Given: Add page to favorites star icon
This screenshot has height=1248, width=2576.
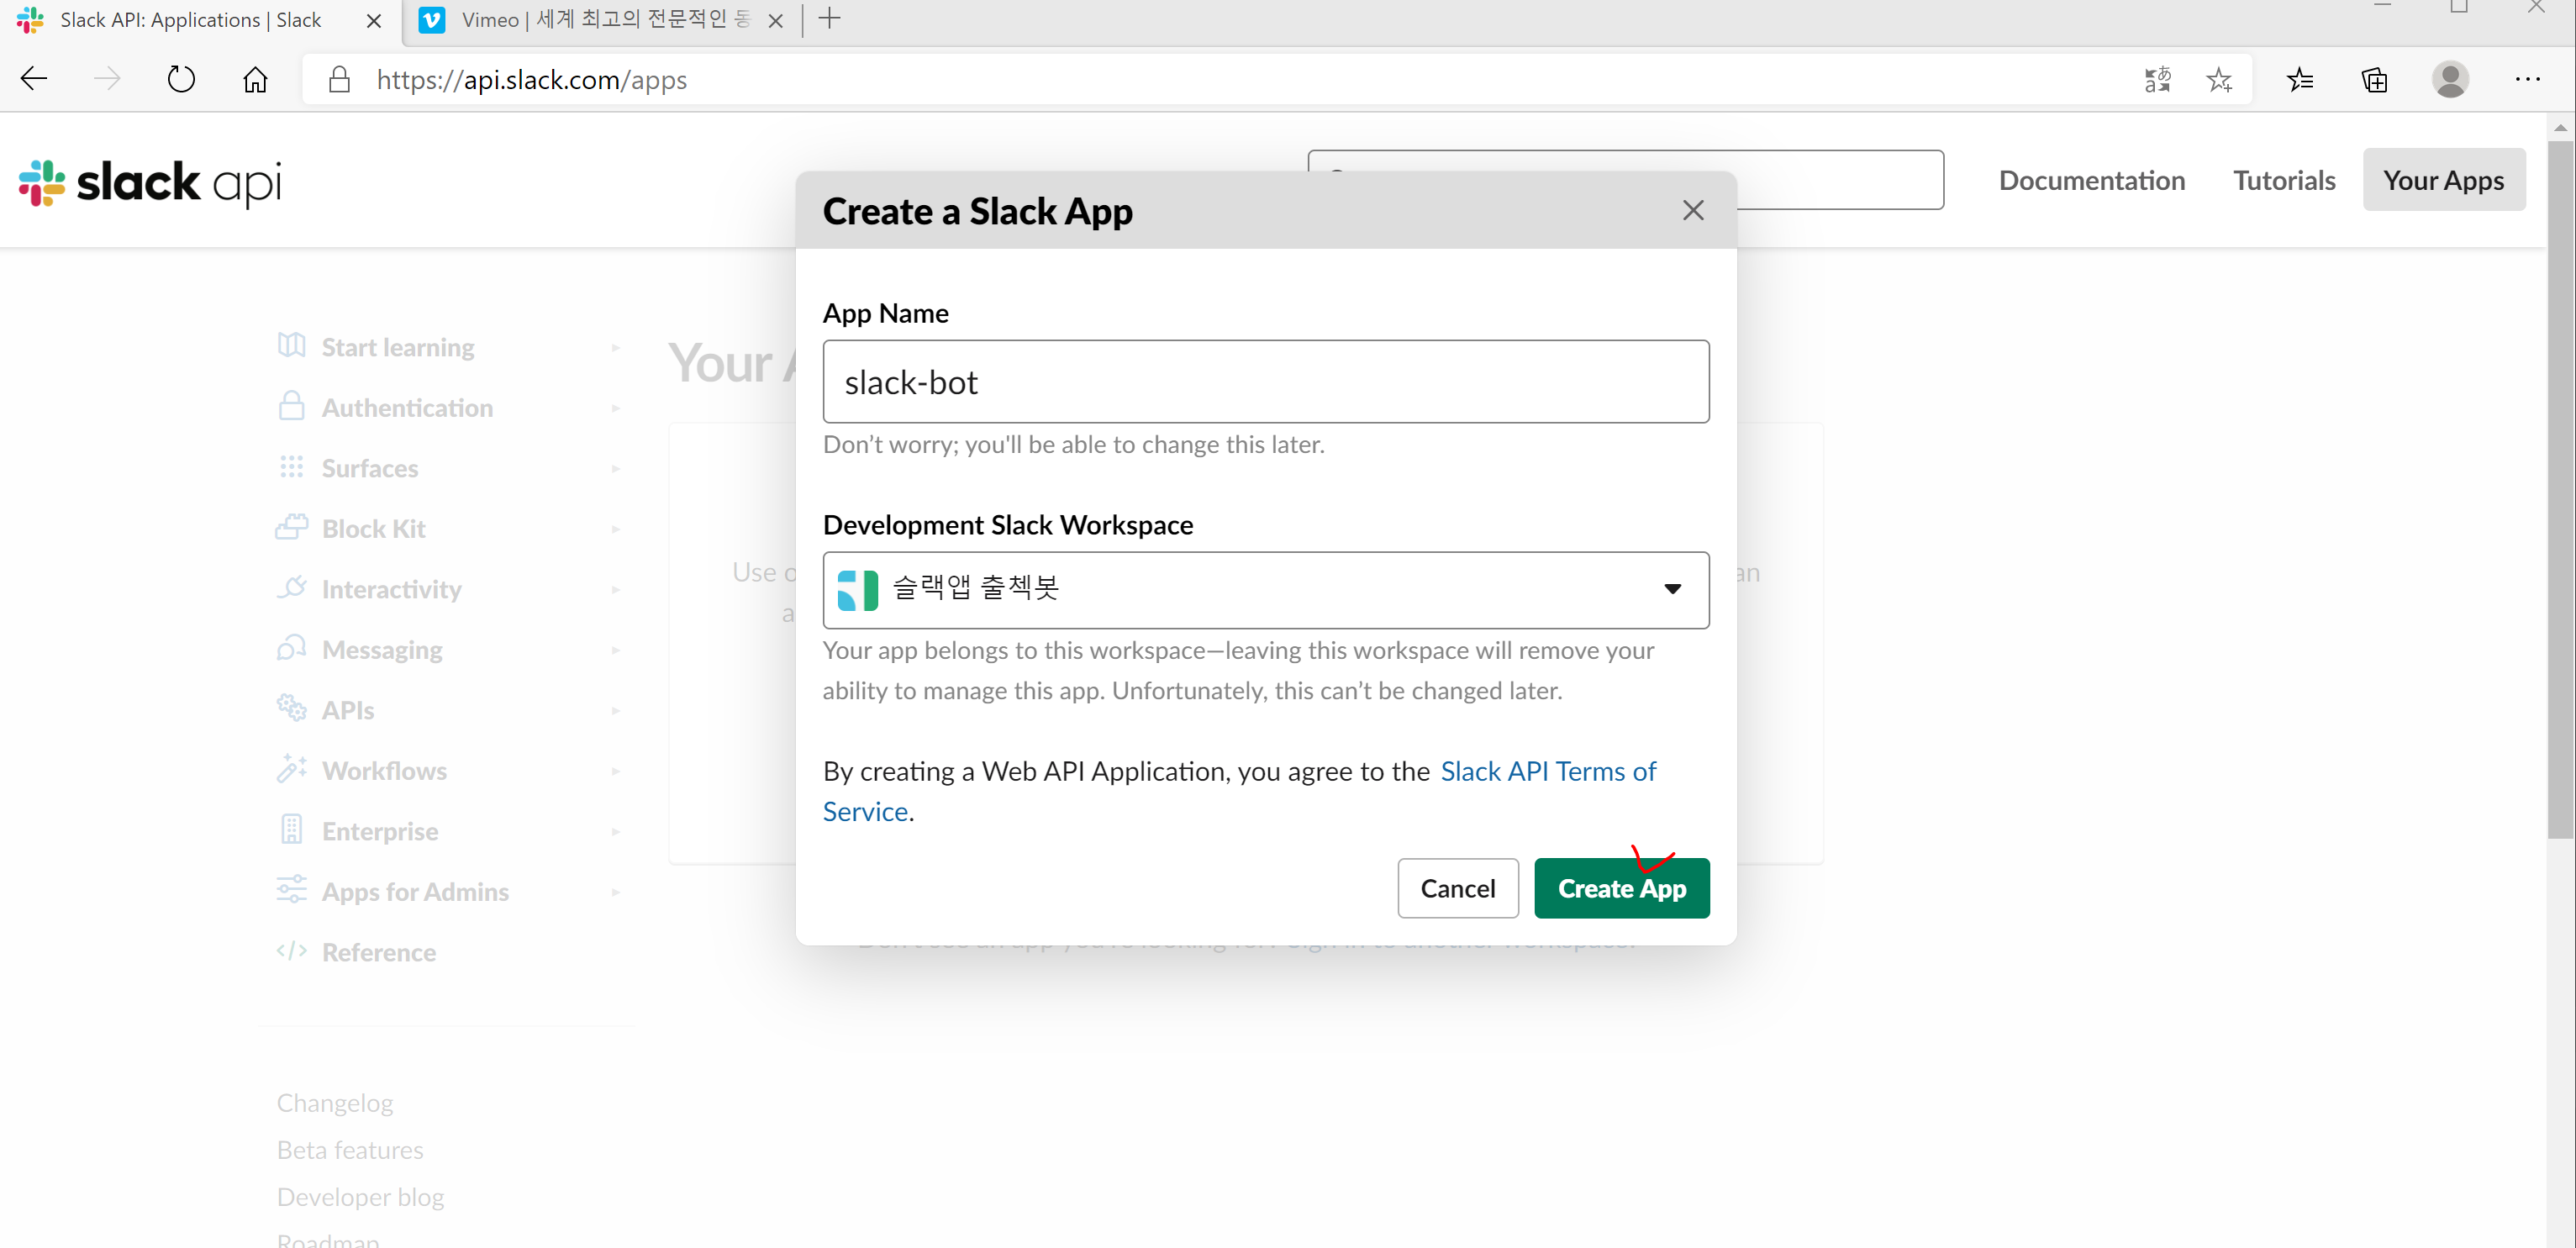Looking at the screenshot, I should coord(2219,79).
